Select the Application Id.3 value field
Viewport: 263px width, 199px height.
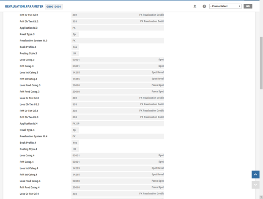pyautogui.click(x=118, y=28)
